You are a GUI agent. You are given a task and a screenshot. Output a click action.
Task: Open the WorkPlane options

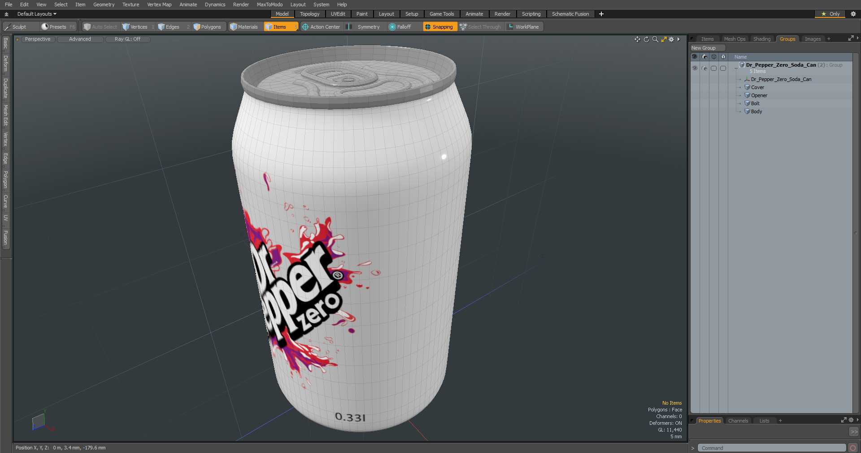tap(523, 27)
